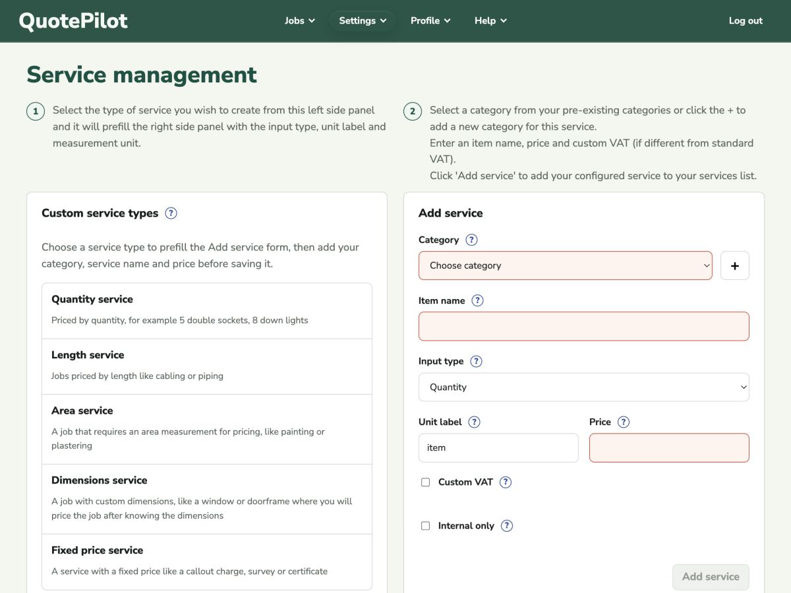Open the Settings menu
The image size is (791, 593).
[x=363, y=20]
